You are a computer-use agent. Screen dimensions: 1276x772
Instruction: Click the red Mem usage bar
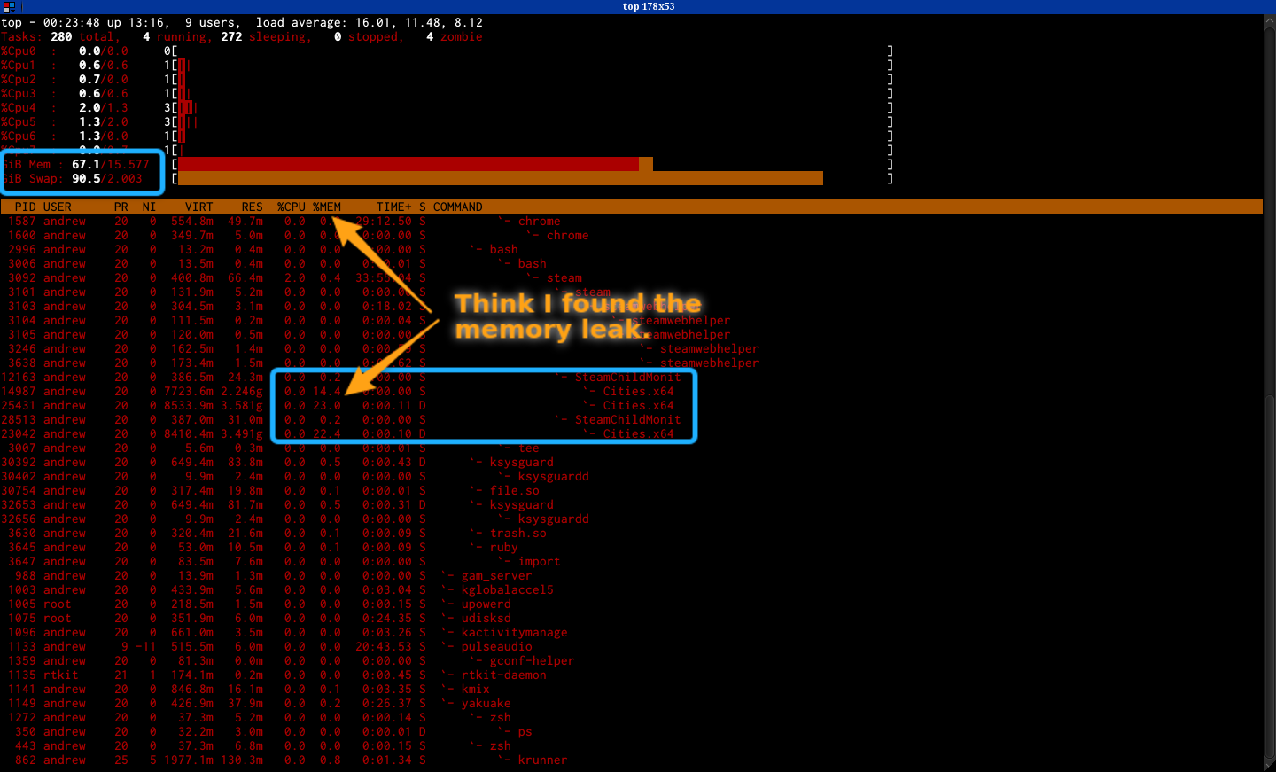pos(408,164)
